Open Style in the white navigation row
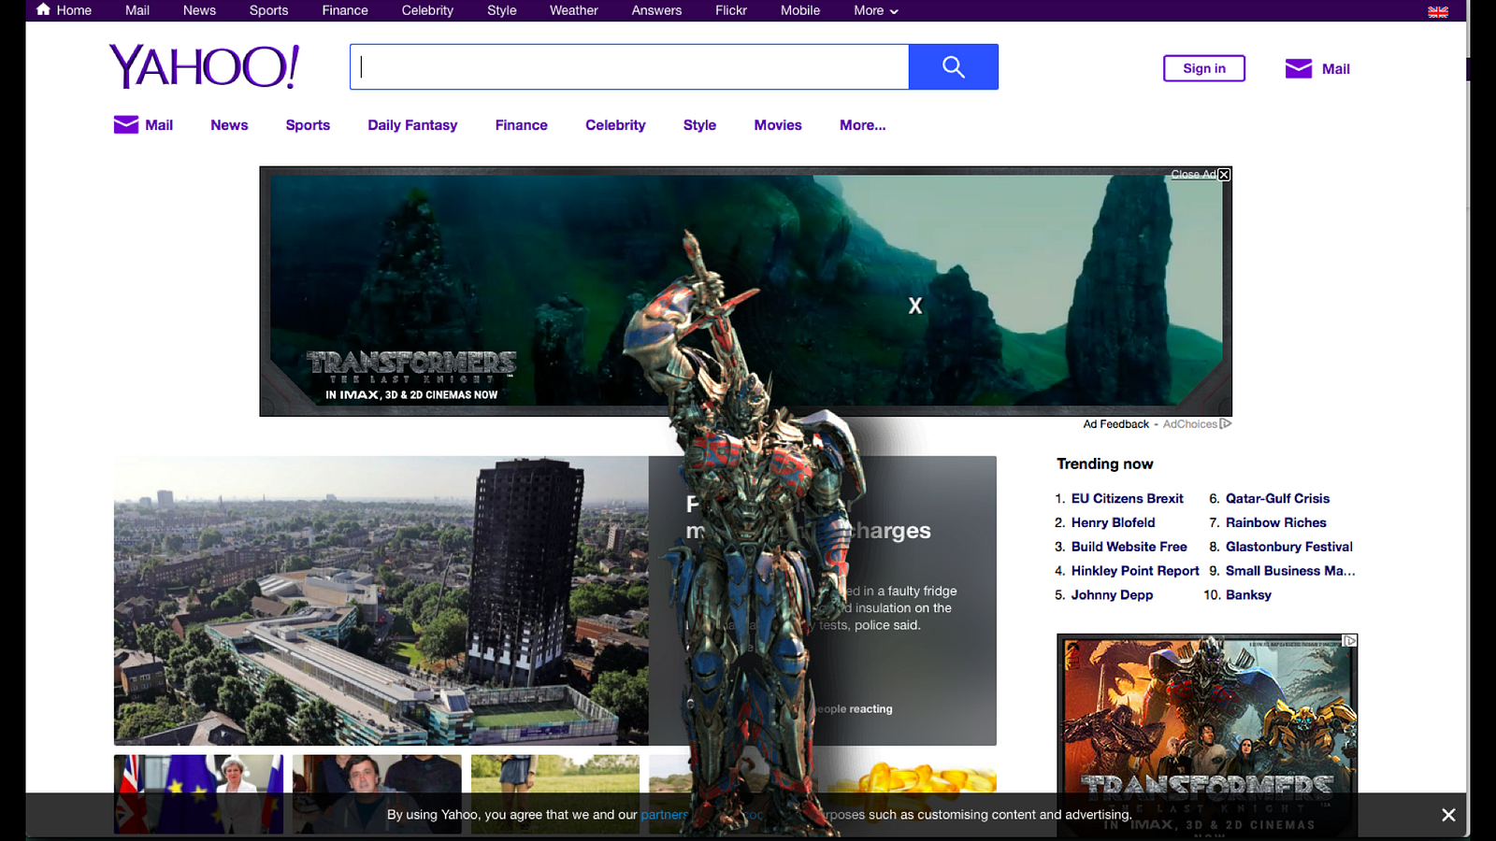 point(699,125)
